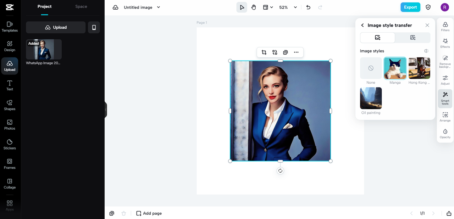Open the Opacity tool
Viewport: 454px width, 219px height.
click(x=445, y=134)
